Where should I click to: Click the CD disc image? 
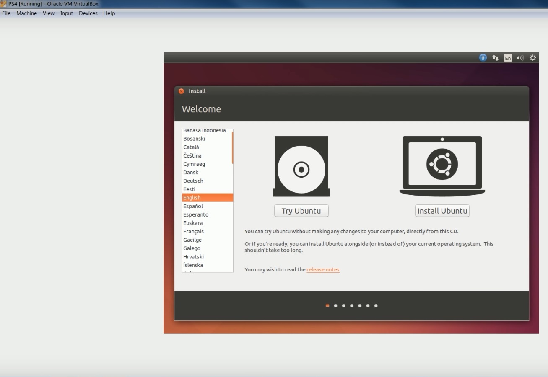point(301,166)
